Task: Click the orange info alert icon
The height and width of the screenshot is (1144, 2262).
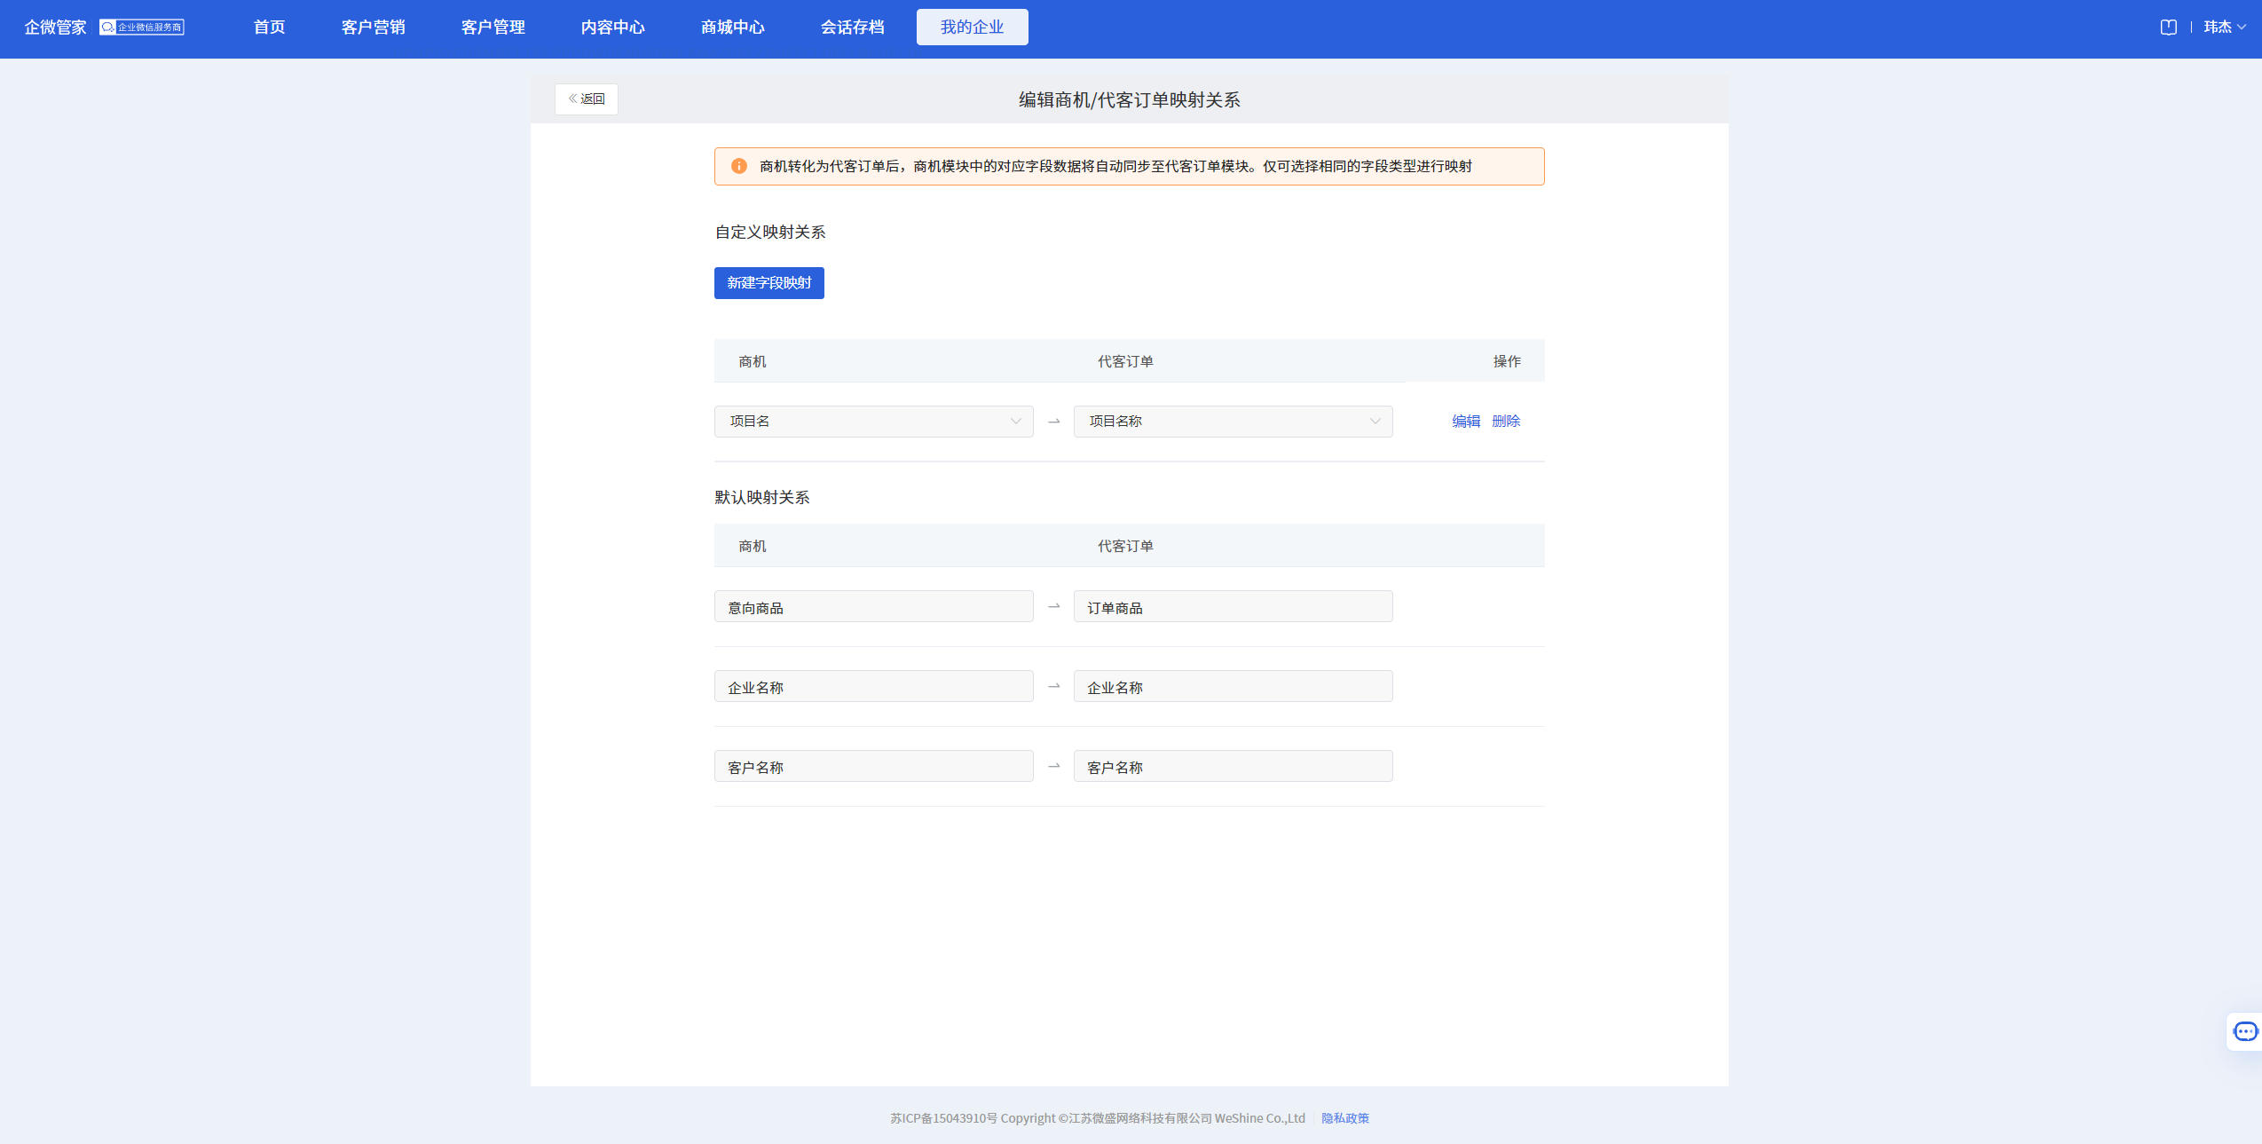Action: click(738, 166)
